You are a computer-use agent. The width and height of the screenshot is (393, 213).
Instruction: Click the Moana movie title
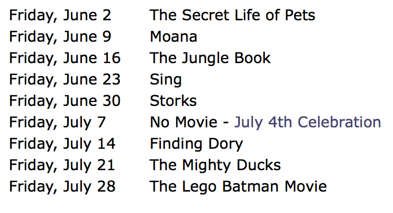pyautogui.click(x=173, y=37)
